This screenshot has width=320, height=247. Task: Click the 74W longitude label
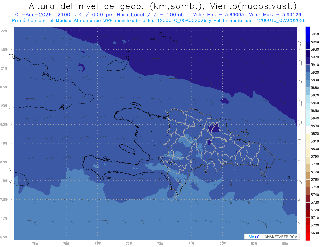[x=98, y=244]
